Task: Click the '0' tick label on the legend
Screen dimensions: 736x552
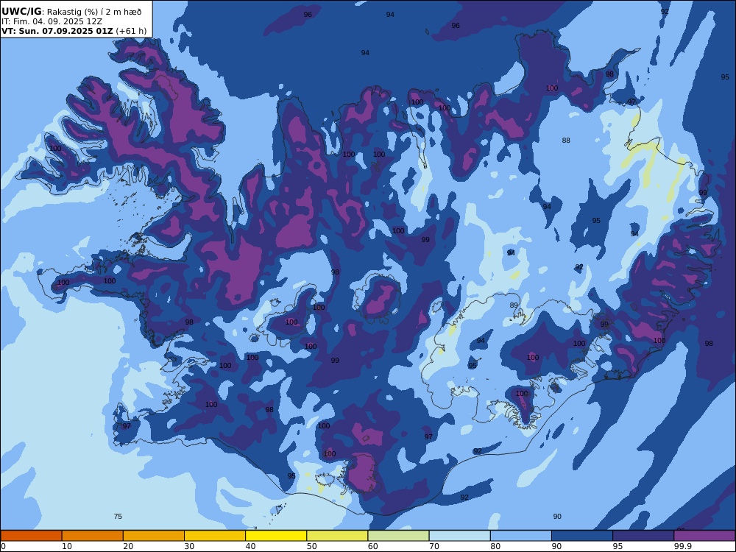Action: (x=3, y=546)
